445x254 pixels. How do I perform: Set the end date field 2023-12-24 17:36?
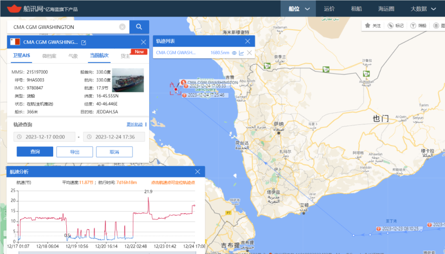coord(114,137)
